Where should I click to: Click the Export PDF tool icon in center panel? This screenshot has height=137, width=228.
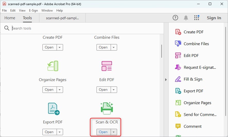pos(54,109)
